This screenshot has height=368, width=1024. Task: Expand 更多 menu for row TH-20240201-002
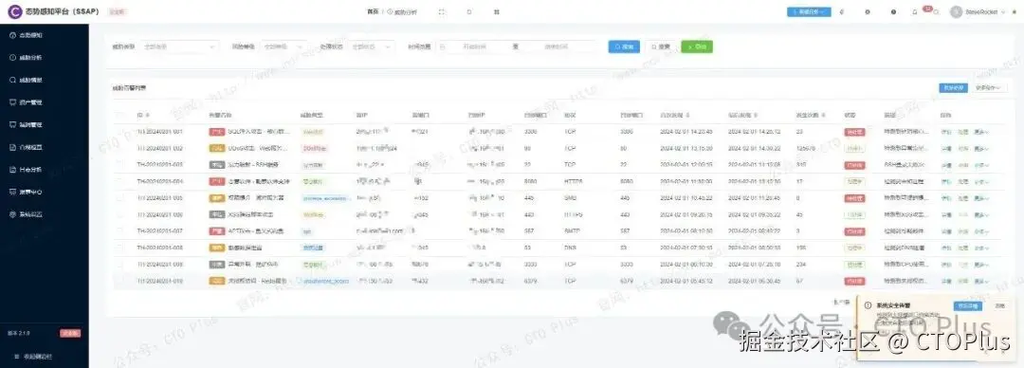pos(981,148)
